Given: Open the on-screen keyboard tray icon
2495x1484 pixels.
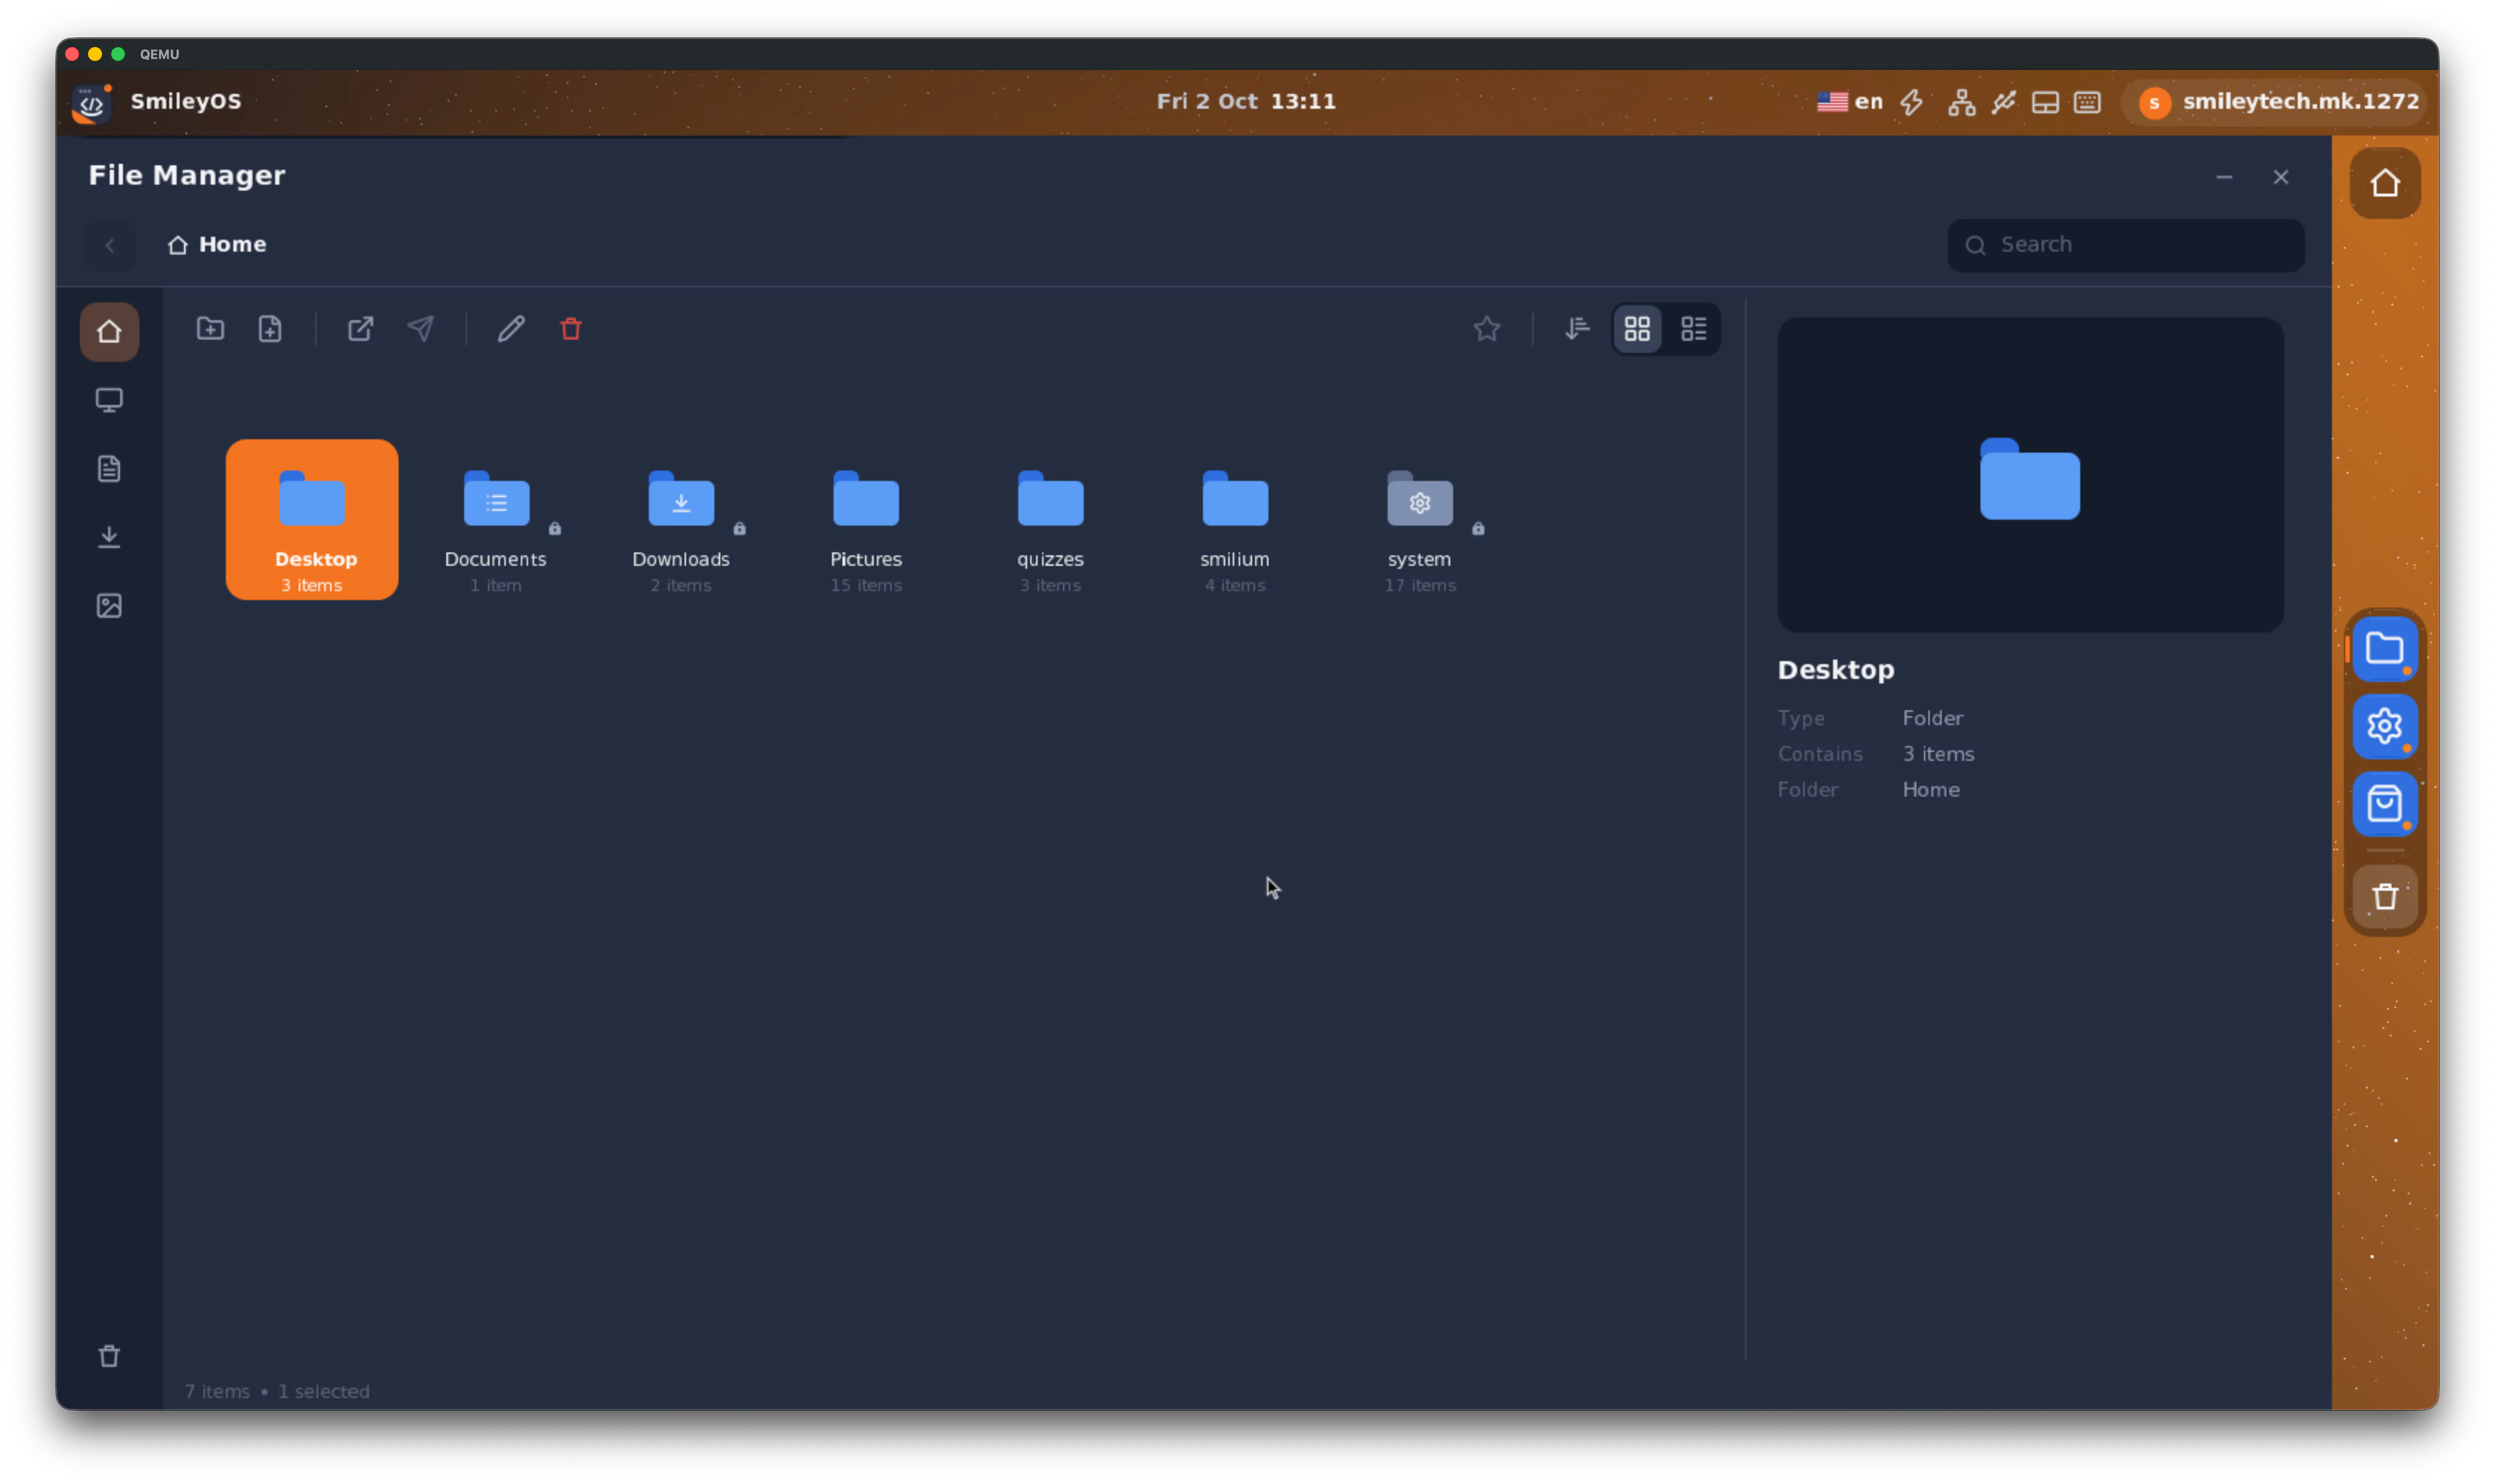Looking at the screenshot, I should (2088, 102).
